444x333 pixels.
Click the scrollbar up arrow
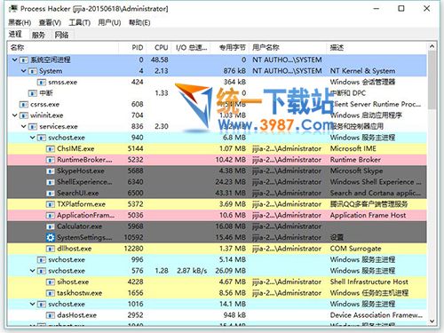click(432, 46)
